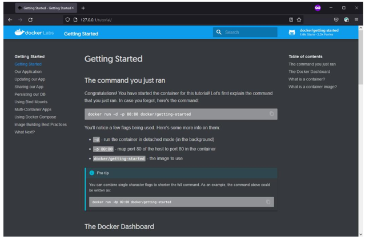Open the Firefox hamburger menu
365x240 pixels.
coord(356,20)
